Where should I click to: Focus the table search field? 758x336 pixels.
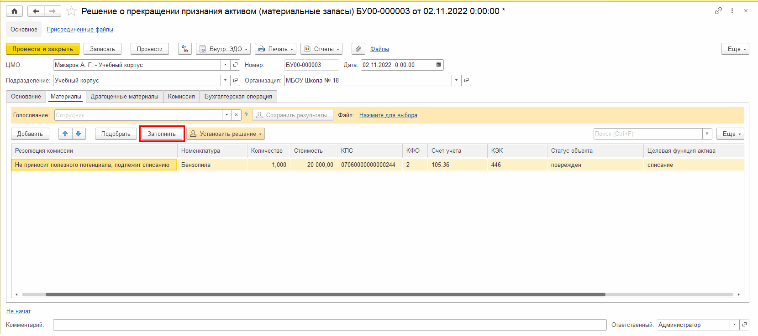click(648, 134)
